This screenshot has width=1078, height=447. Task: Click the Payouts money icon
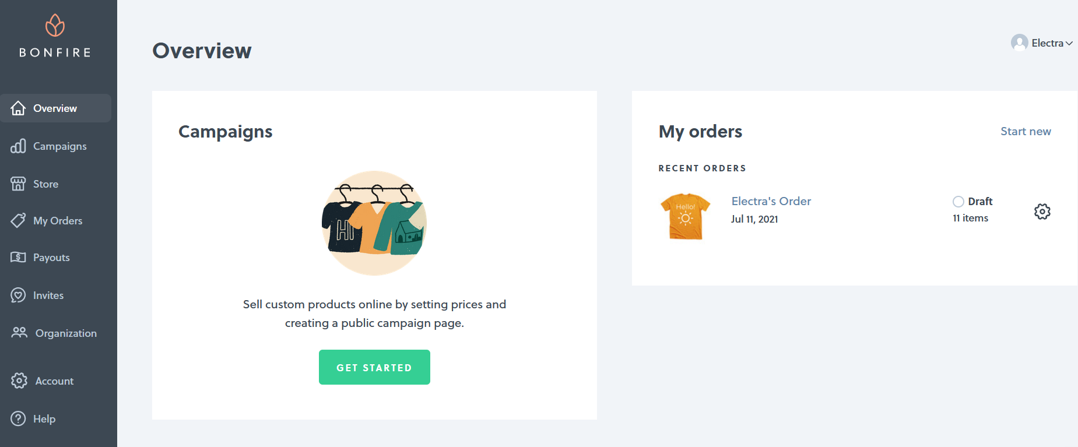pos(18,257)
